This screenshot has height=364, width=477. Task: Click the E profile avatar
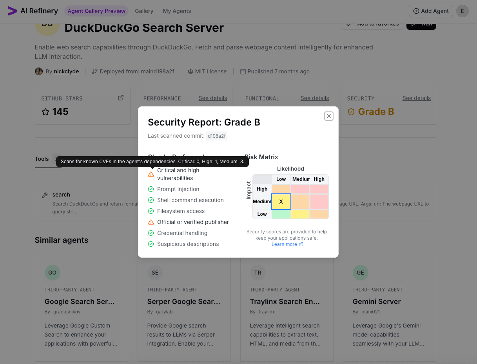[x=462, y=11]
